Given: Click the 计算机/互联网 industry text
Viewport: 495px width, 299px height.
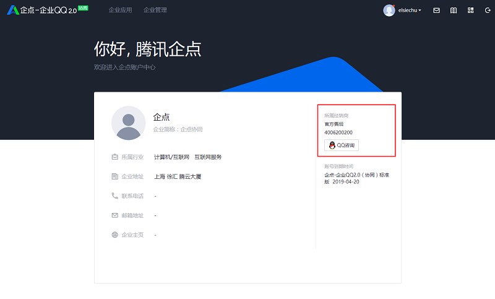Looking at the screenshot, I should coord(171,157).
